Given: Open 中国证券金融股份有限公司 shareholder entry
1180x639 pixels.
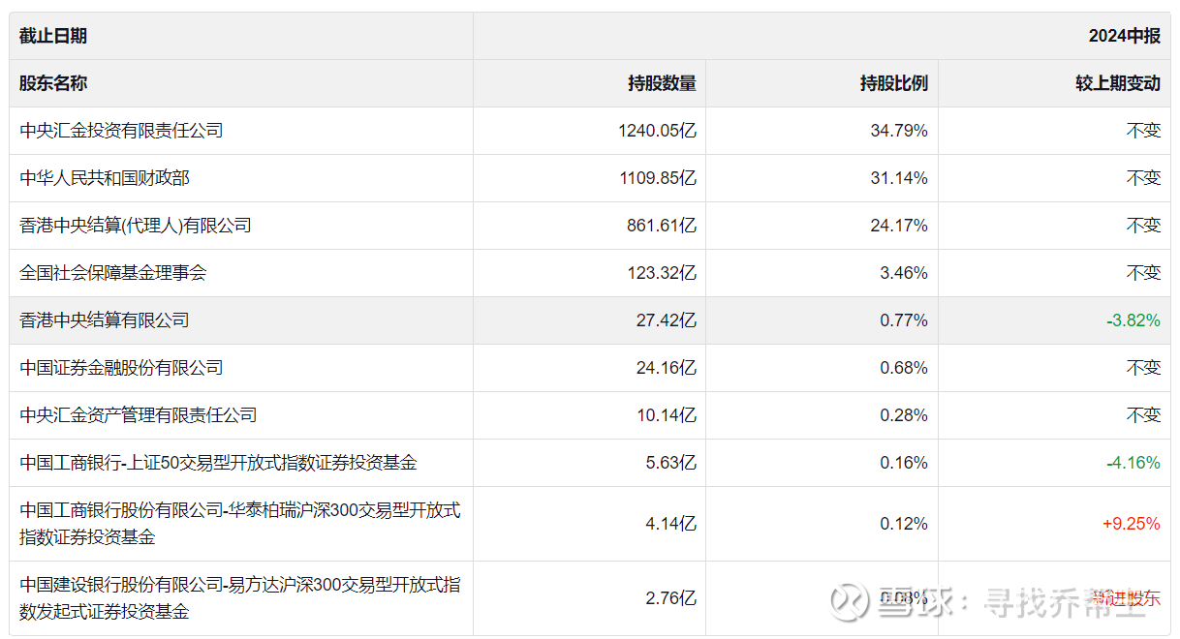Looking at the screenshot, I should pyautogui.click(x=121, y=368).
